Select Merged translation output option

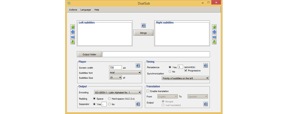163,101
